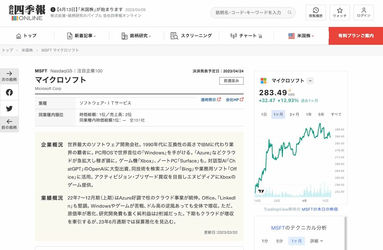
Task: Click the 有料プランご案内 button
Action: point(356,36)
